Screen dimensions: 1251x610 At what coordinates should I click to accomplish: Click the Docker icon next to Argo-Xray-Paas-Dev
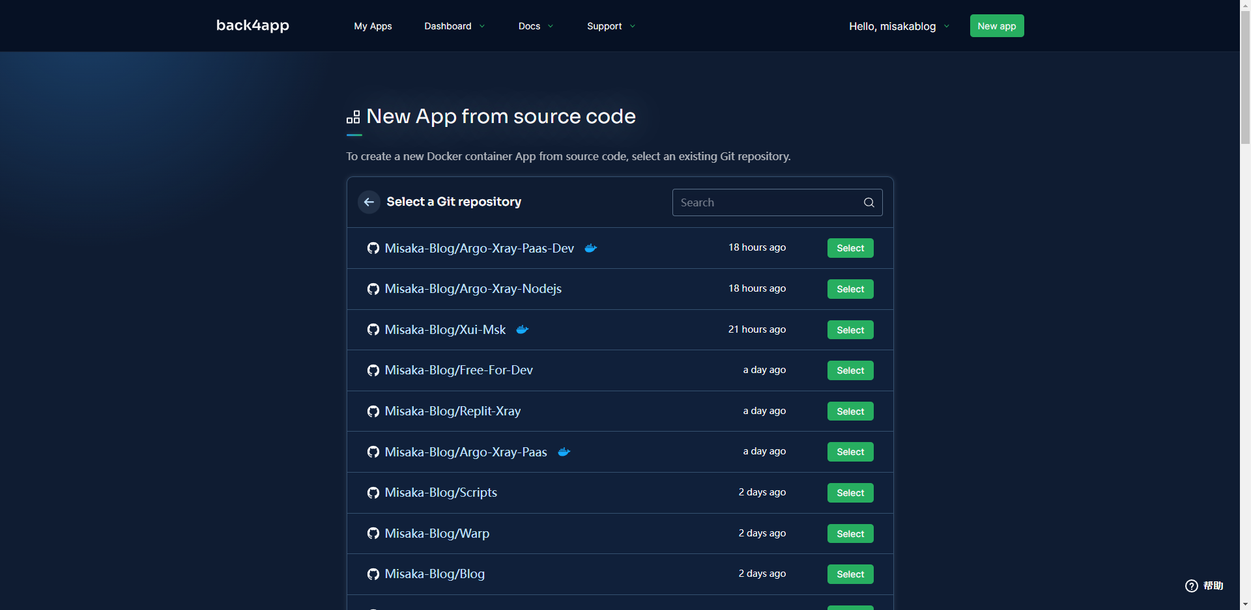point(591,248)
